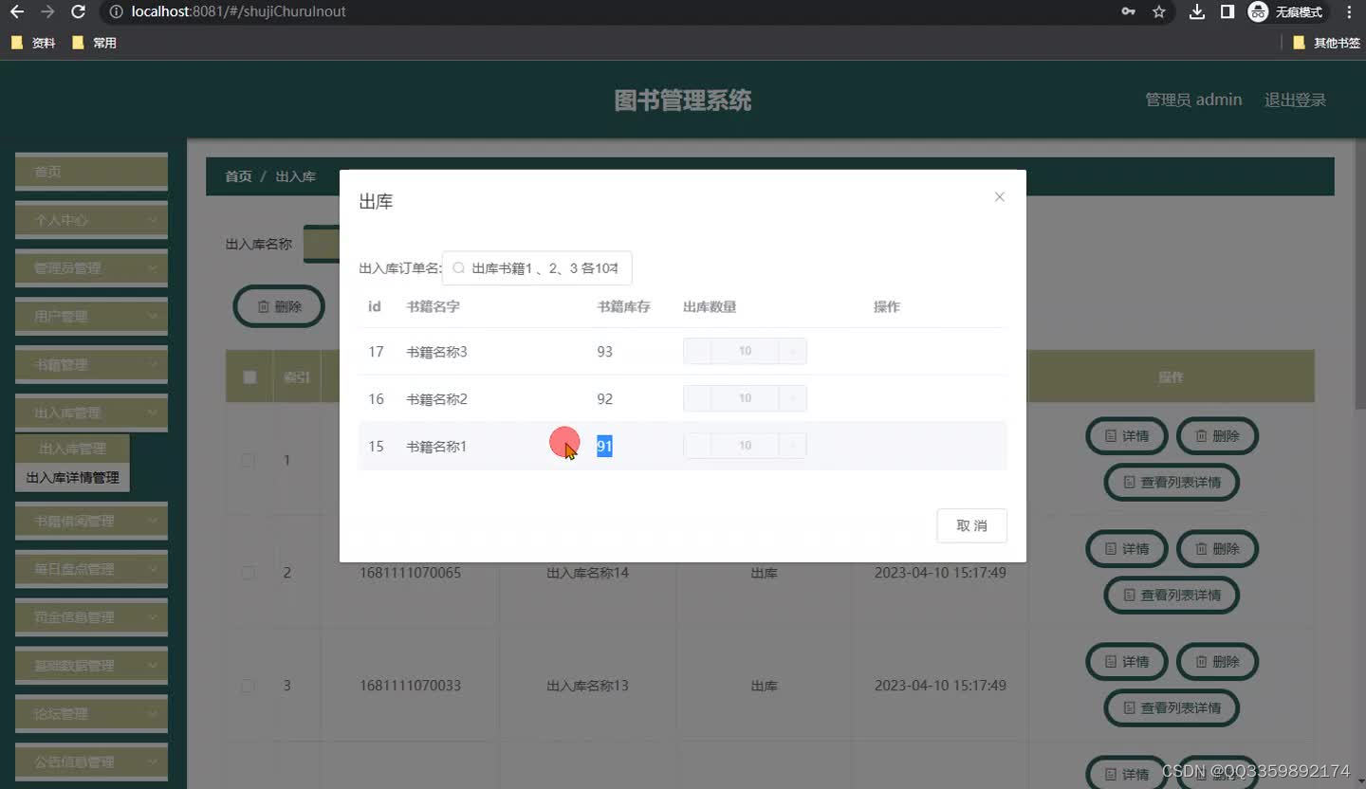
Task: Open 详情 for row 2
Action: pyautogui.click(x=1126, y=549)
